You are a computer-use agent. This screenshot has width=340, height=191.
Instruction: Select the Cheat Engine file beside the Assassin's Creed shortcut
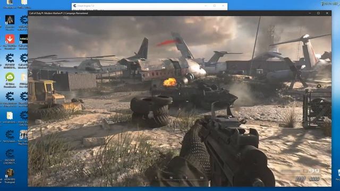click(x=23, y=22)
